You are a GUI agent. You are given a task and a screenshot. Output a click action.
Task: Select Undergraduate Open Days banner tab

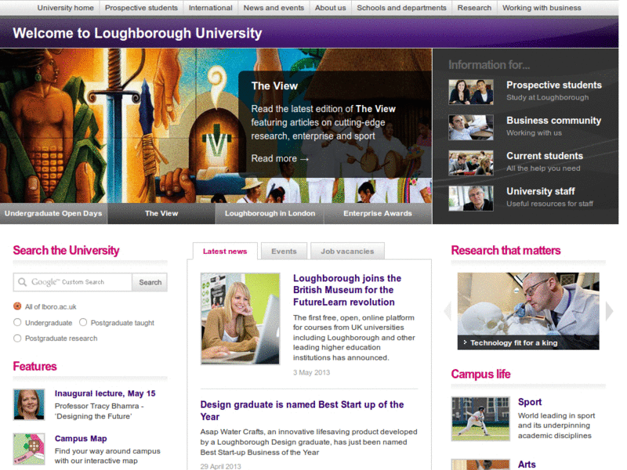click(x=53, y=213)
